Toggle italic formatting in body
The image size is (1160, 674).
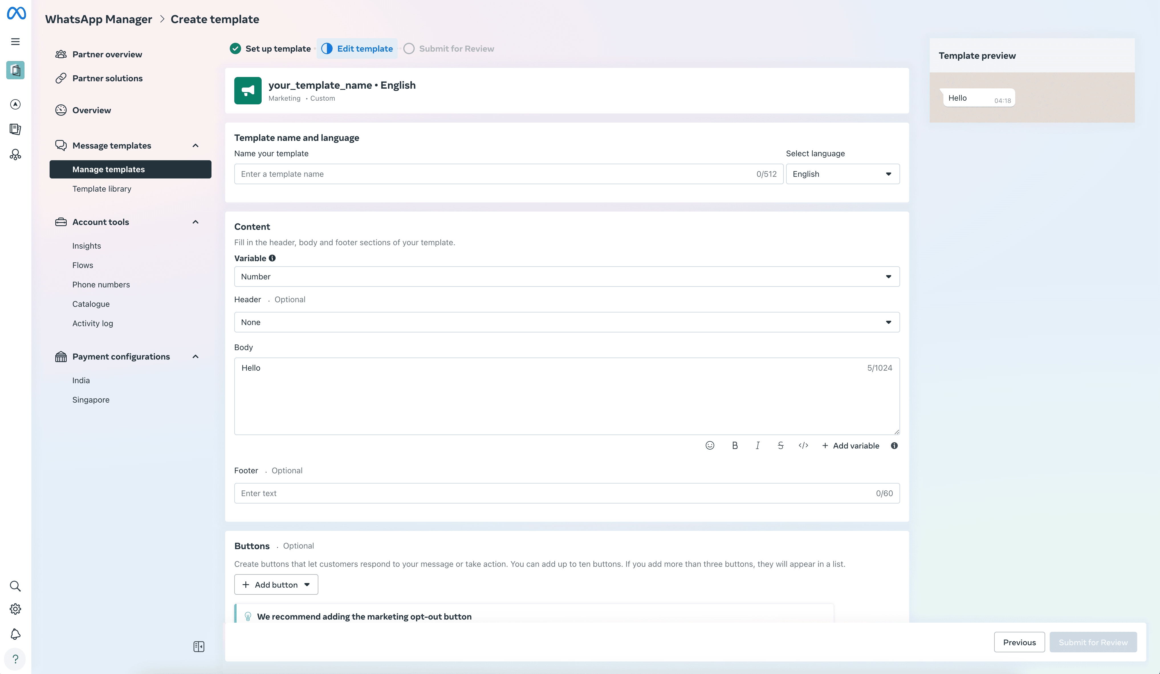758,445
